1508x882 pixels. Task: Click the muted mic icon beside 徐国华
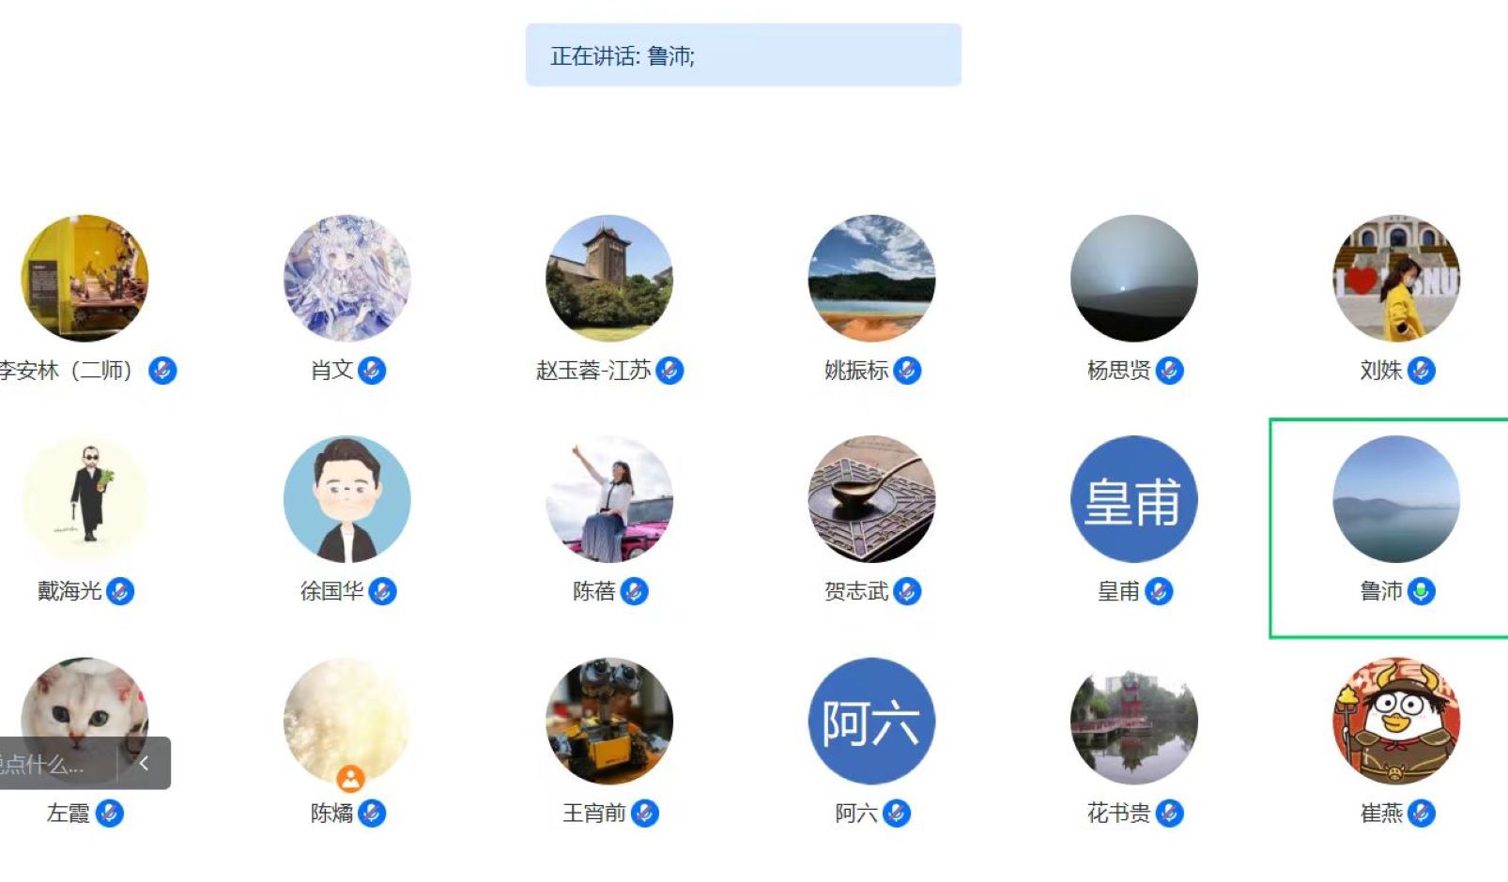tap(382, 591)
